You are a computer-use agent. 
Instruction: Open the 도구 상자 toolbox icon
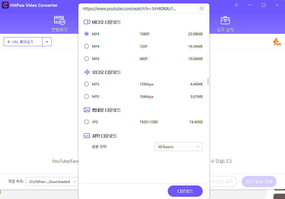click(x=225, y=21)
